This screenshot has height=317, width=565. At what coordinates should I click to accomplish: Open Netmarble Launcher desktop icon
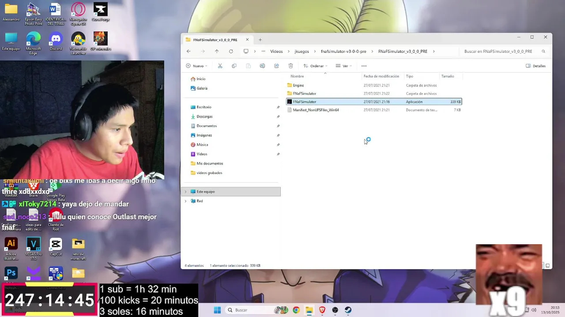78,43
